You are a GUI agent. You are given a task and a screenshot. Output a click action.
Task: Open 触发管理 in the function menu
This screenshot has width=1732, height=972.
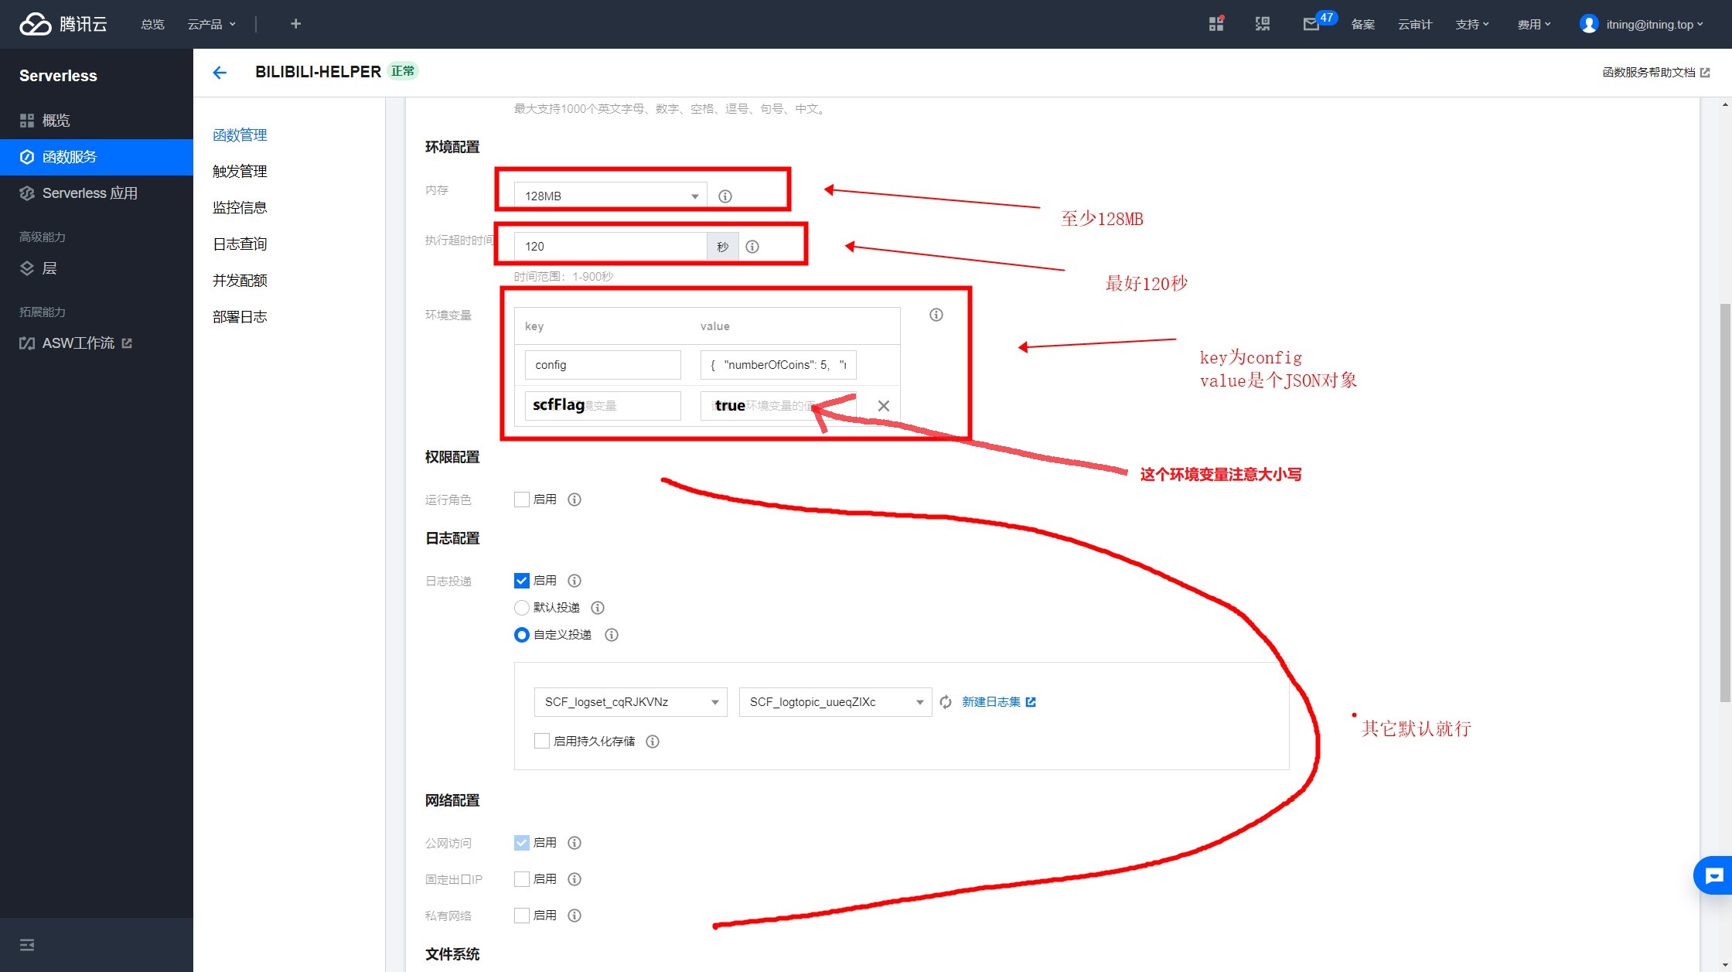240,172
